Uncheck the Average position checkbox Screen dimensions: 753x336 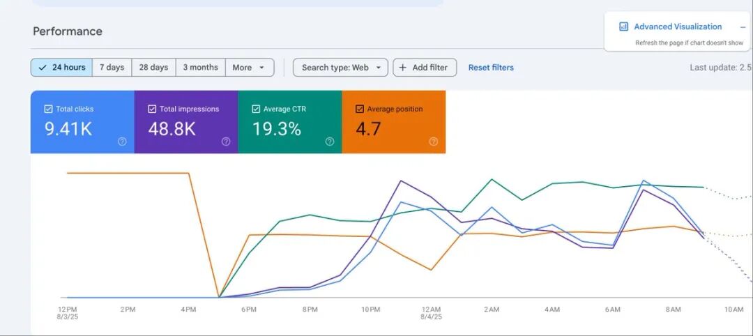359,109
